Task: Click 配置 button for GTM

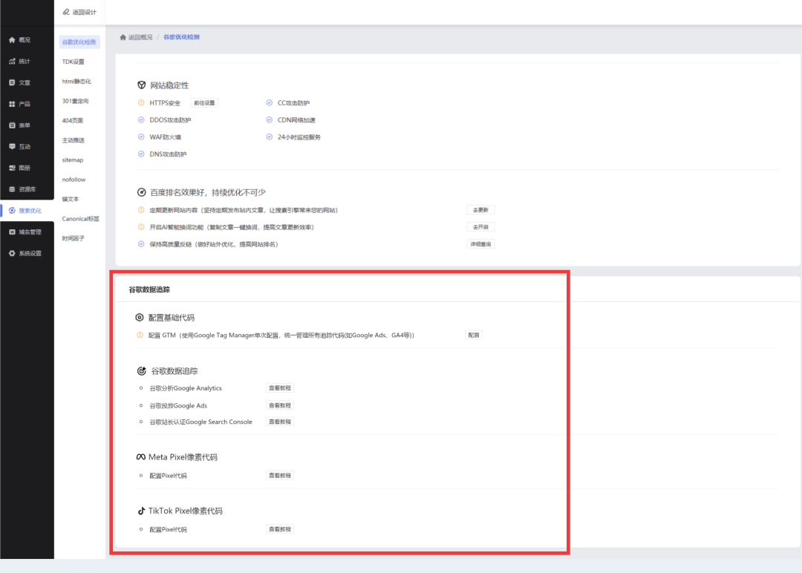Action: click(x=473, y=335)
